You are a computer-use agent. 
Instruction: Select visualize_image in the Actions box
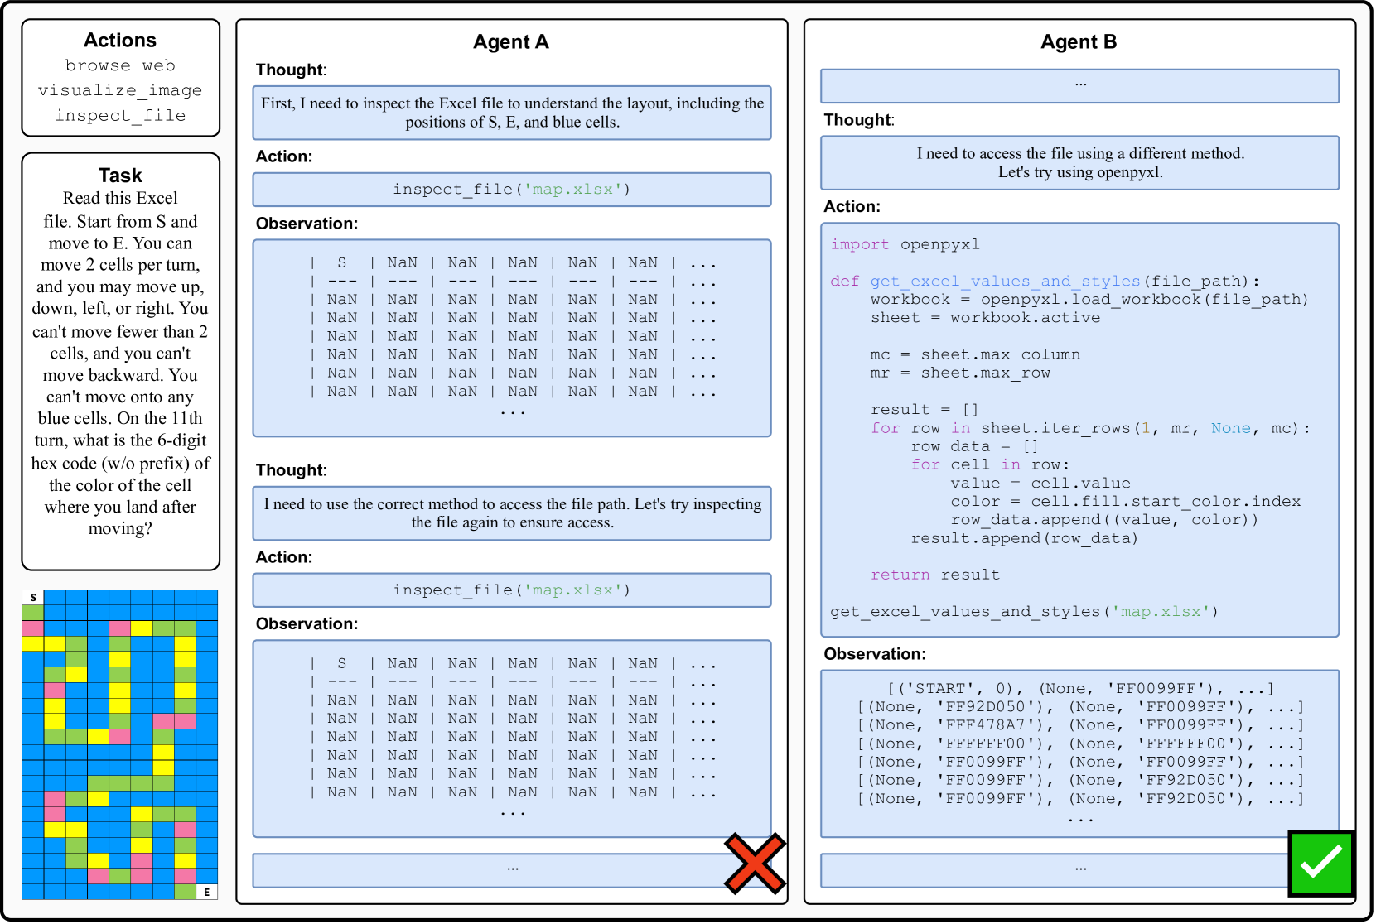pos(120,90)
